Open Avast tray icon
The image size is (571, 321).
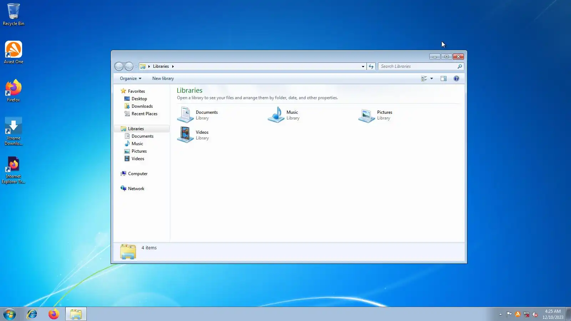tap(518, 314)
